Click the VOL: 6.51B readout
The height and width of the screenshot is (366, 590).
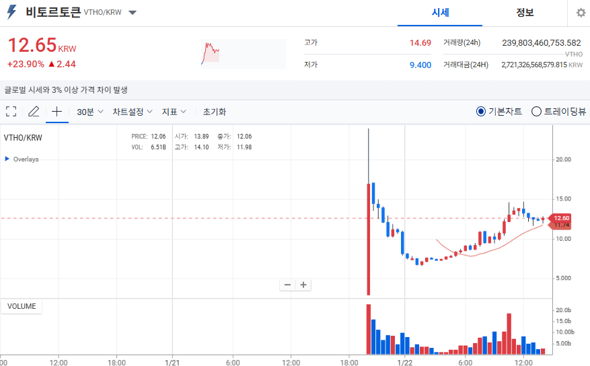149,147
